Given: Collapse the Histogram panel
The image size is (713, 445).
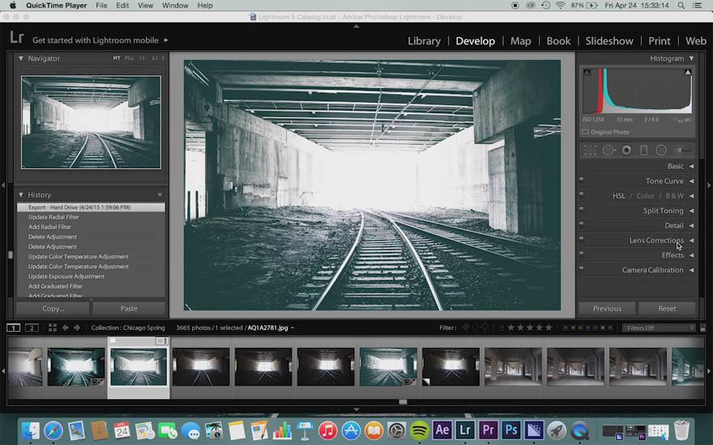Looking at the screenshot, I should click(x=691, y=58).
